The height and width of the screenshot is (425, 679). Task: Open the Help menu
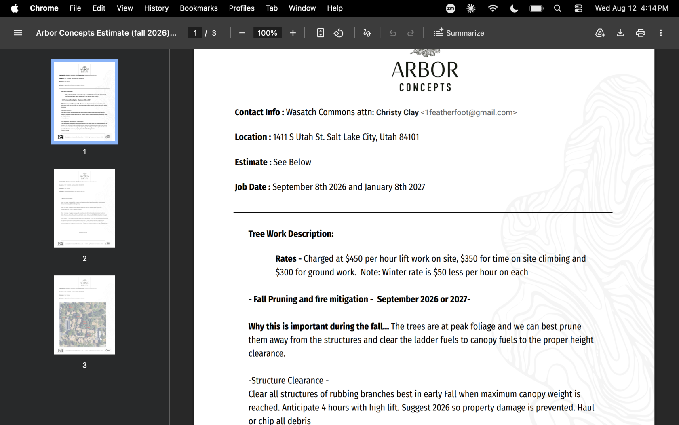335,8
